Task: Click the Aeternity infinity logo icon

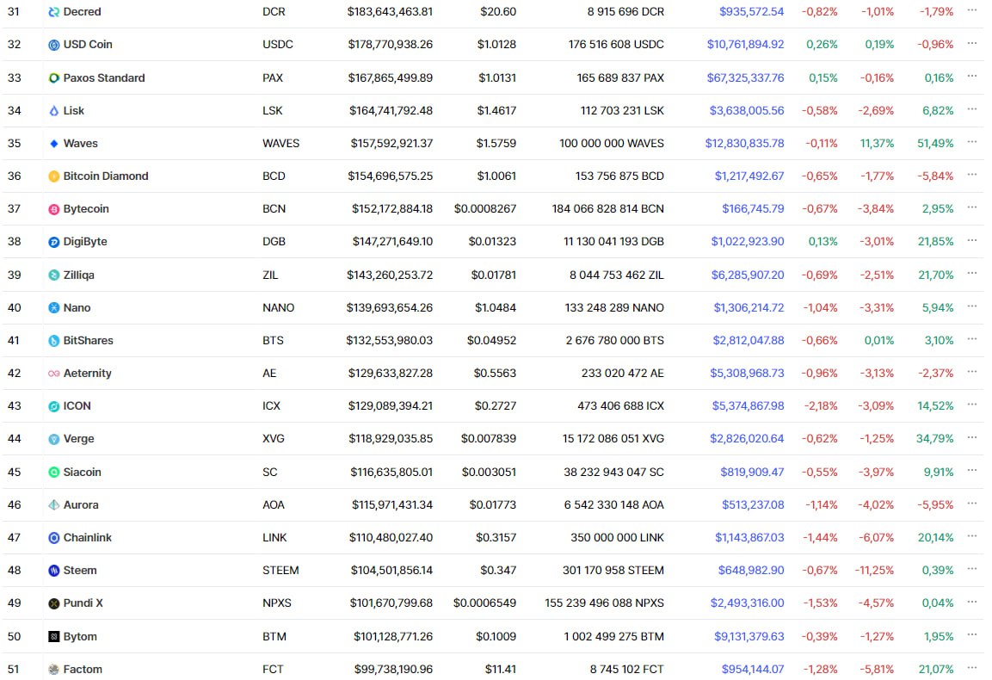Action: [x=54, y=374]
